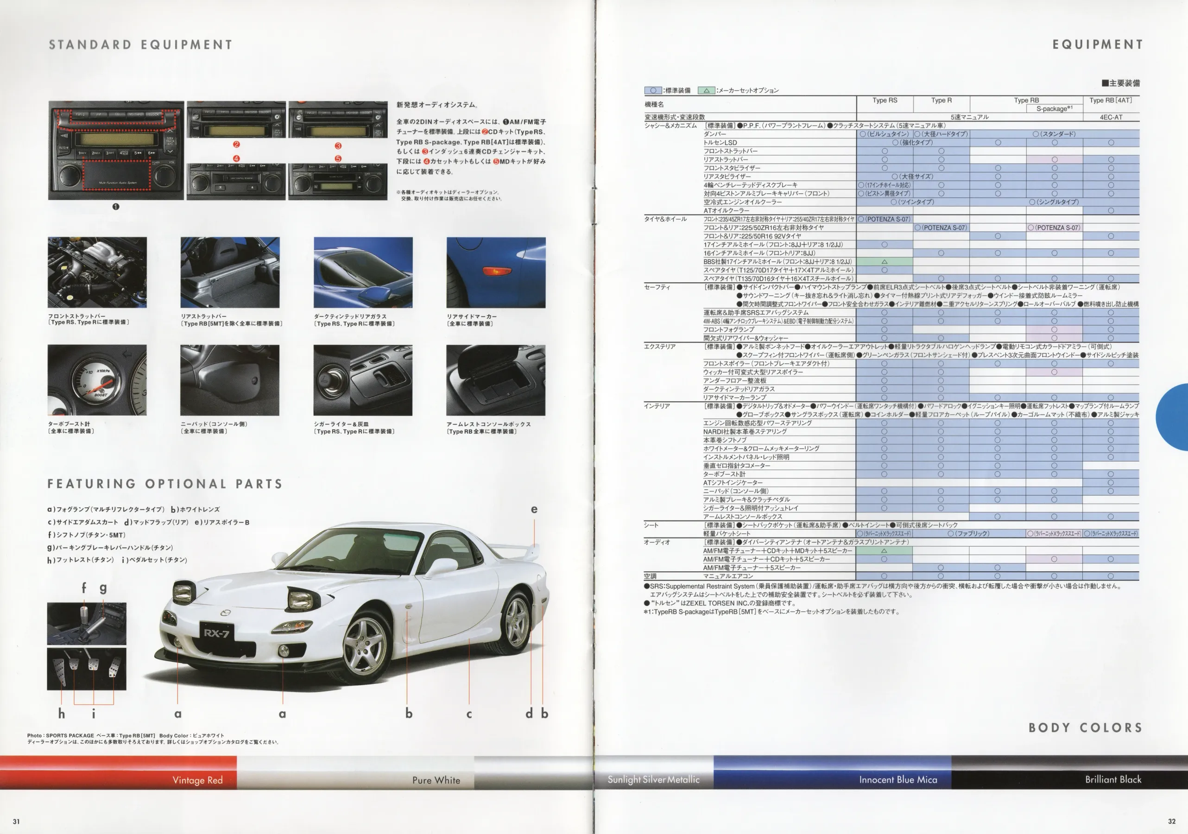Open the titanium shift knob photo
The image size is (1188, 834).
click(86, 624)
